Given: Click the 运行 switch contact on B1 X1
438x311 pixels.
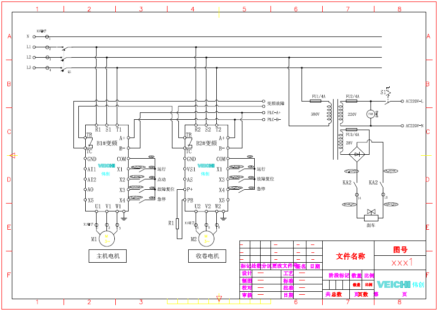Looking at the screenshot, I should click(x=143, y=169).
